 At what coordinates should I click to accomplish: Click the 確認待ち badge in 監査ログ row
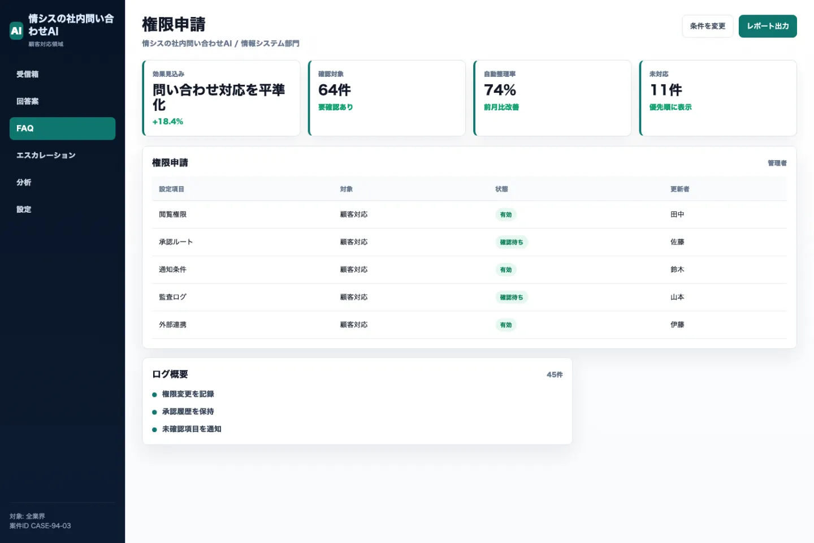coord(512,298)
